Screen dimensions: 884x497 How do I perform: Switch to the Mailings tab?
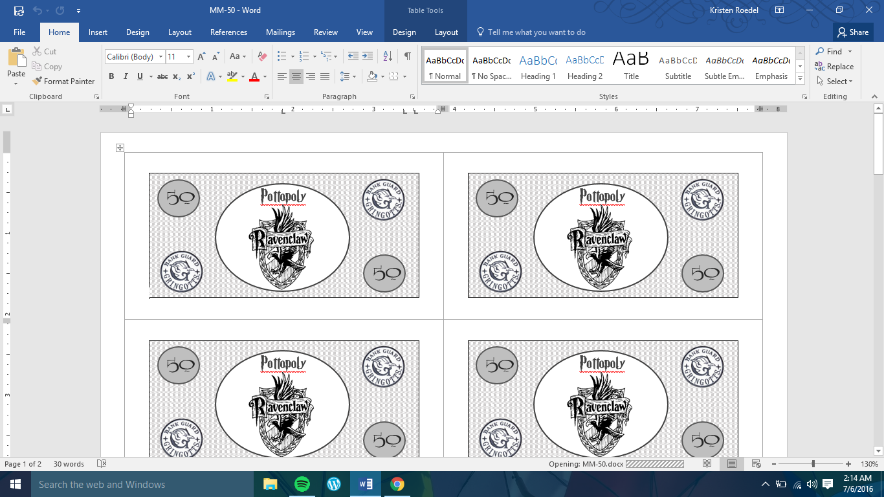tap(280, 32)
